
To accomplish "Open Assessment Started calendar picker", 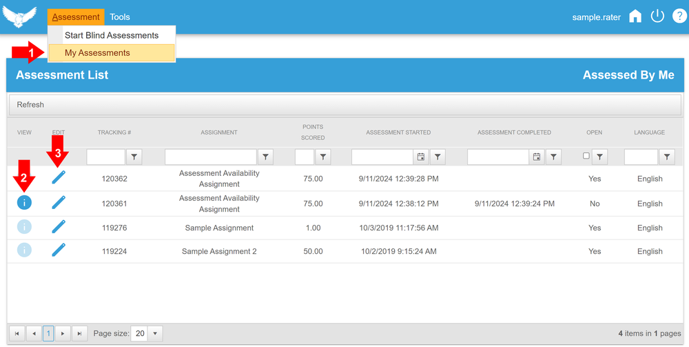I will 420,157.
